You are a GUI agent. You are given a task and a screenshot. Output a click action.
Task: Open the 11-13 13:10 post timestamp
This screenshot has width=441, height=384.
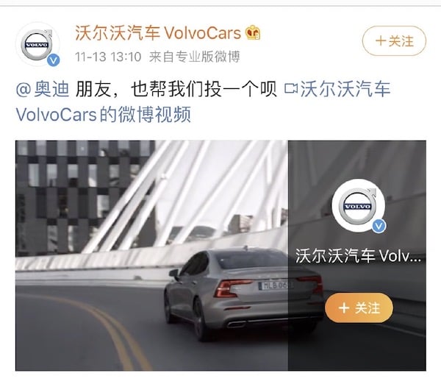pos(108,57)
